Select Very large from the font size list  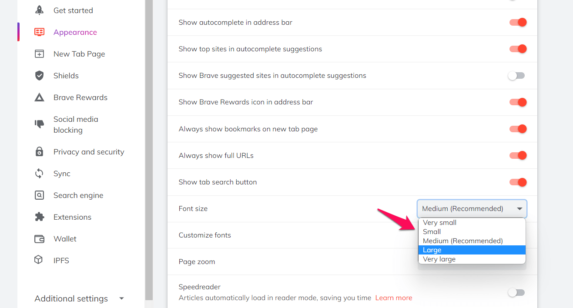(x=439, y=259)
